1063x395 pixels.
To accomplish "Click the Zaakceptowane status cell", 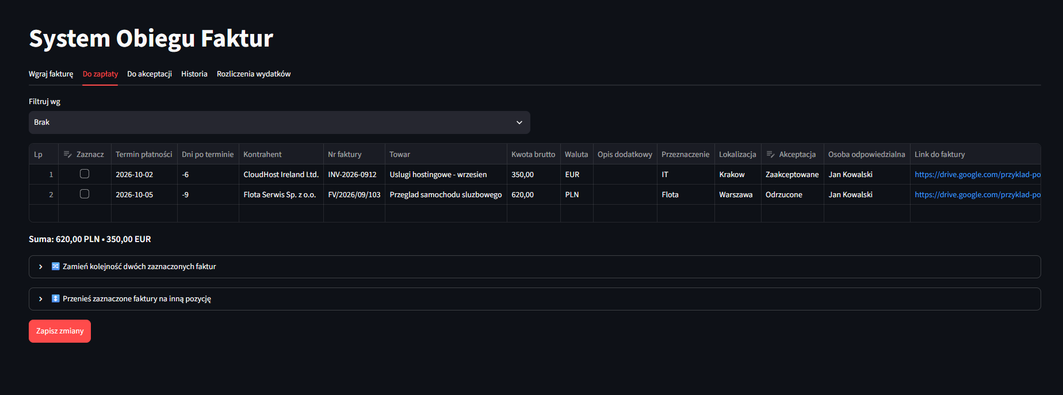I will click(x=792, y=174).
